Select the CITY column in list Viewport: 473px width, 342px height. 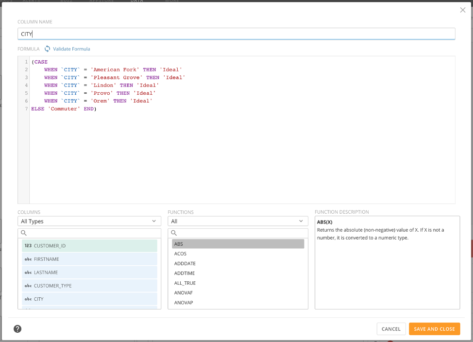89,299
